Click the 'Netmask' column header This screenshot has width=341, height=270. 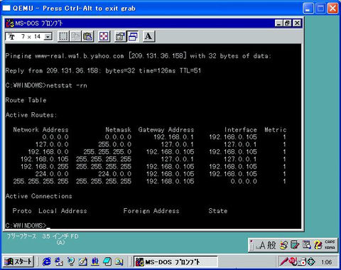click(x=118, y=130)
